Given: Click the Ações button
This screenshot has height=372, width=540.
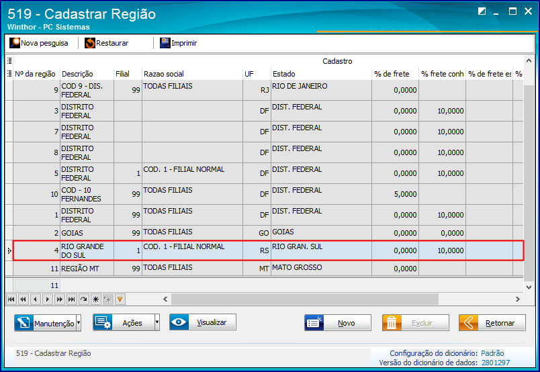Looking at the screenshot, I should [124, 322].
